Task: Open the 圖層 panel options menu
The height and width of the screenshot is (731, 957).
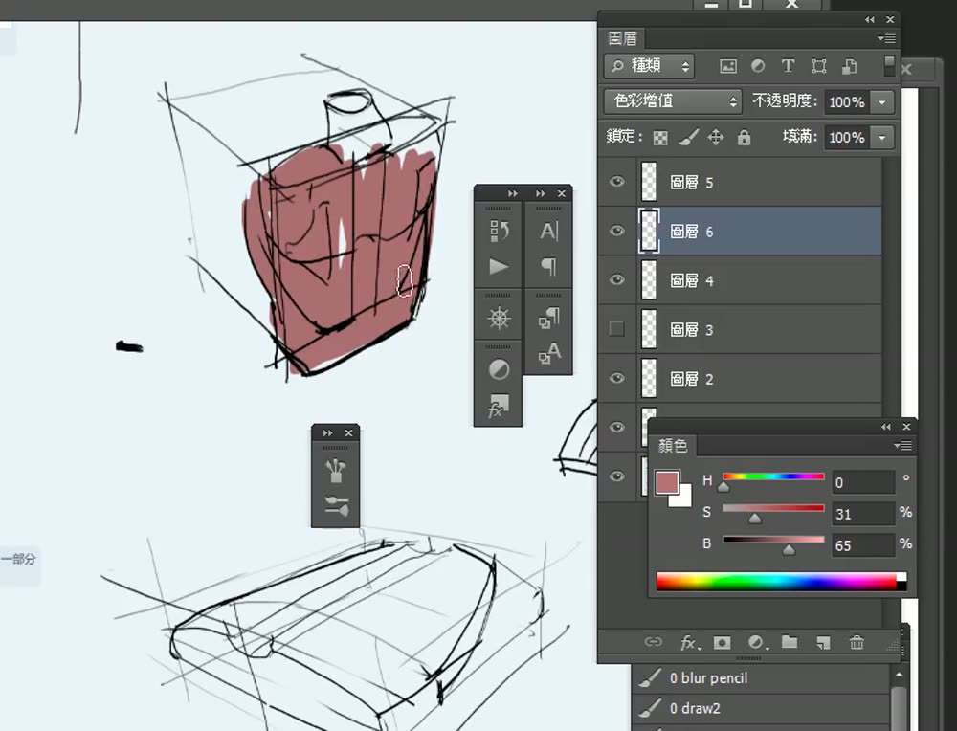Action: (887, 38)
